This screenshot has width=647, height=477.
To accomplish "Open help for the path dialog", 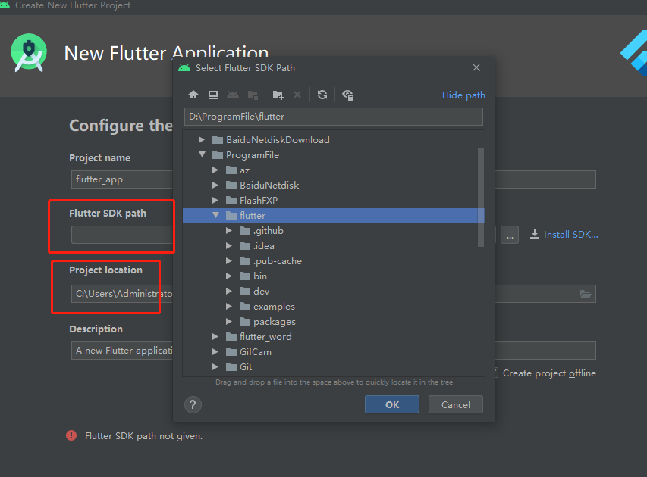I will pyautogui.click(x=193, y=404).
